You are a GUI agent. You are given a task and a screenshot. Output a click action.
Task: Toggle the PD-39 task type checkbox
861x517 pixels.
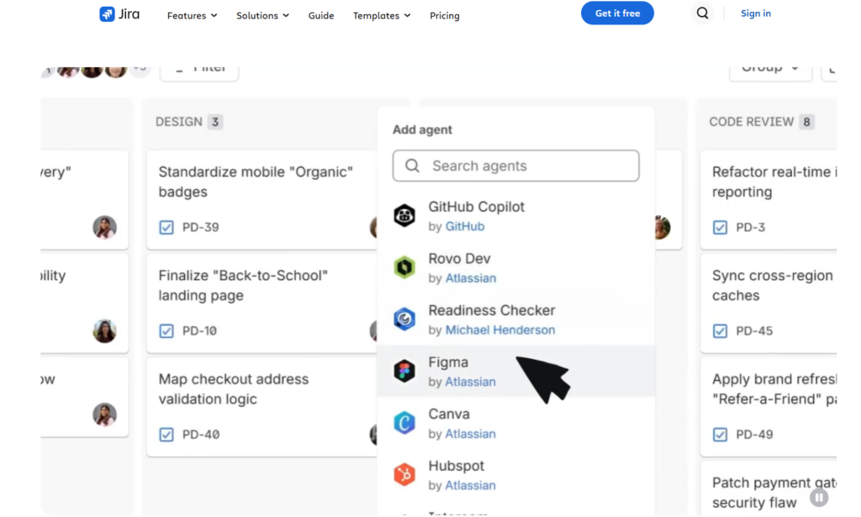click(166, 227)
